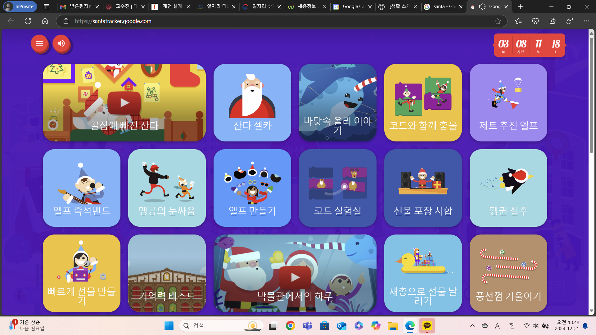The width and height of the screenshot is (596, 335).
Task: Launch 선물 포장 시합 game
Action: [x=423, y=188]
